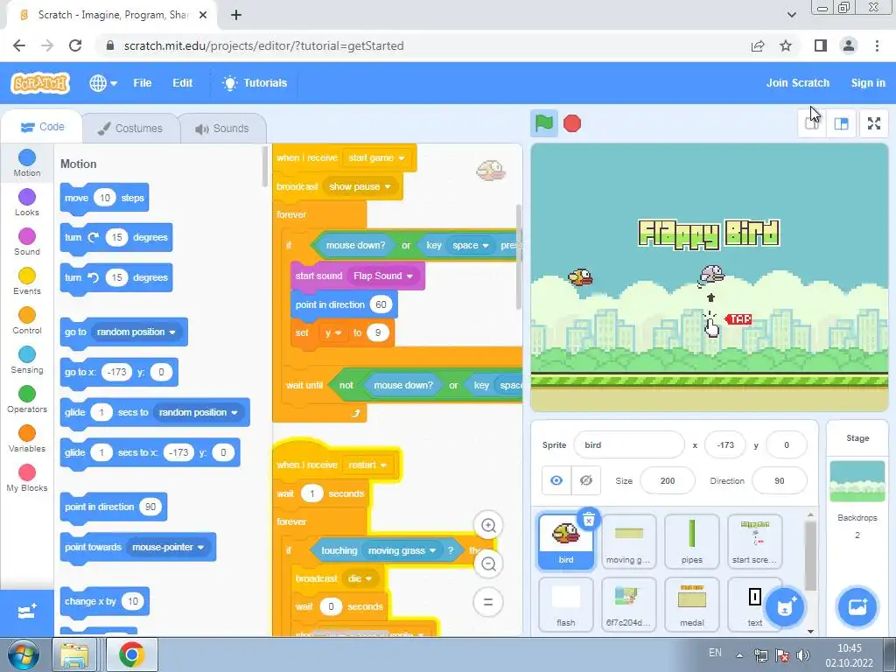The width and height of the screenshot is (896, 672).
Task: Select the Variables block category
Action: tap(27, 439)
